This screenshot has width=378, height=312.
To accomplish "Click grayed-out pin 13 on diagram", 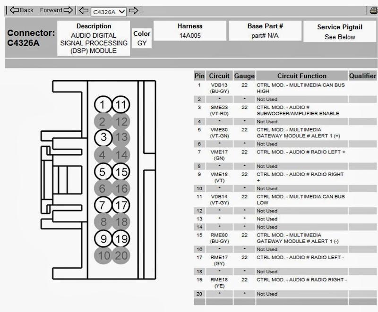I will click(121, 137).
